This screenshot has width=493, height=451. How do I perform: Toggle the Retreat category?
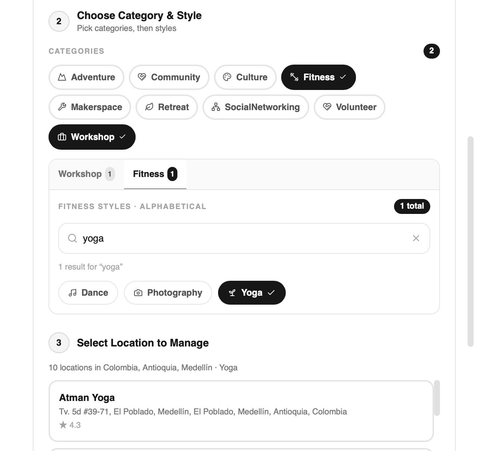[x=167, y=107]
